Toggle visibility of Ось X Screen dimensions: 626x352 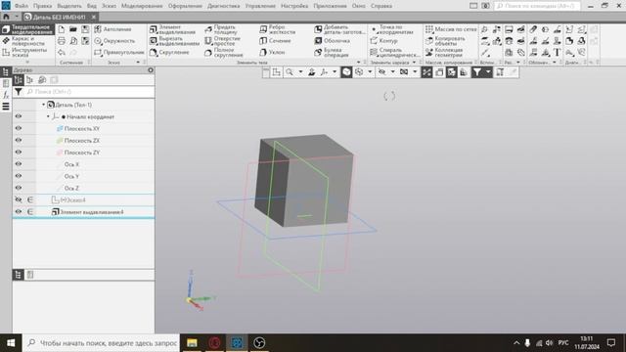point(19,164)
